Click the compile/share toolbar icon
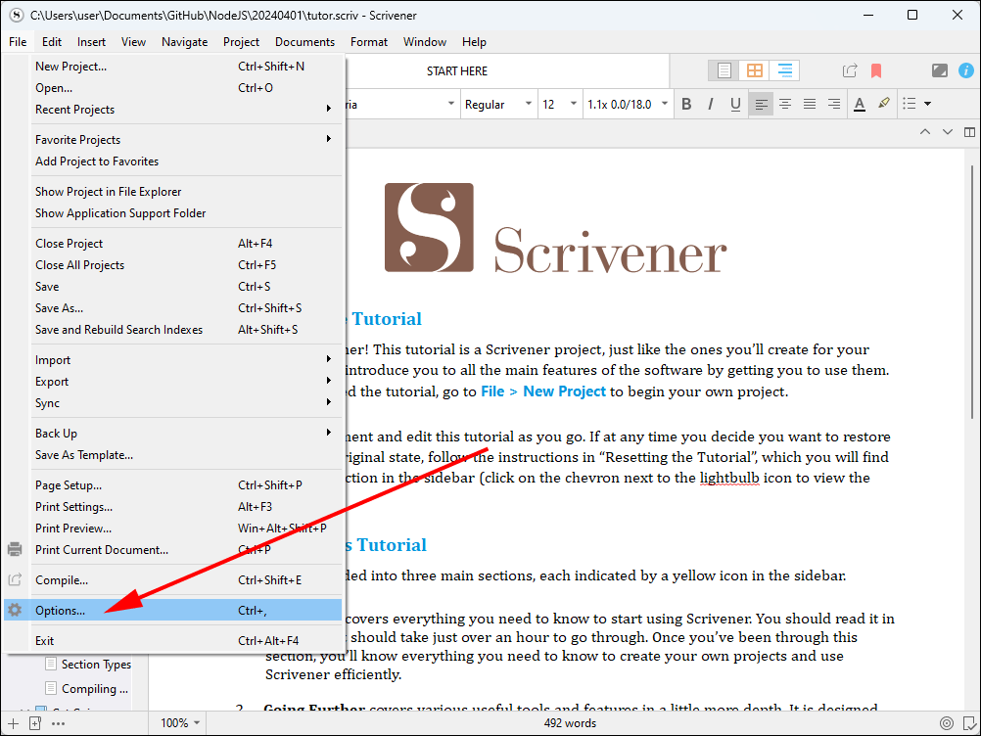This screenshot has width=981, height=736. 850,70
